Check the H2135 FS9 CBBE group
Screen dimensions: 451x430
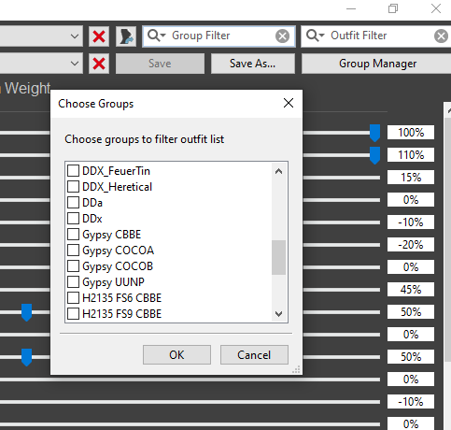coord(73,314)
